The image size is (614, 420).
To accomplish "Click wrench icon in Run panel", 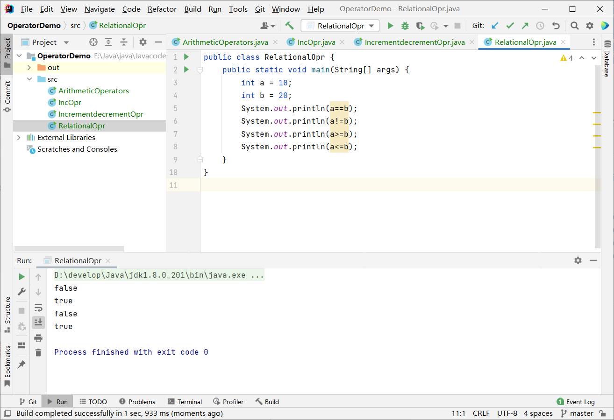I will pos(21,292).
